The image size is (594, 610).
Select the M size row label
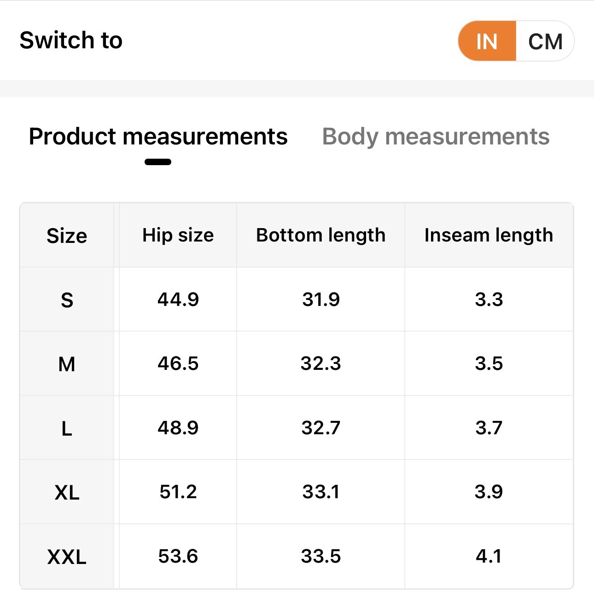coord(67,364)
